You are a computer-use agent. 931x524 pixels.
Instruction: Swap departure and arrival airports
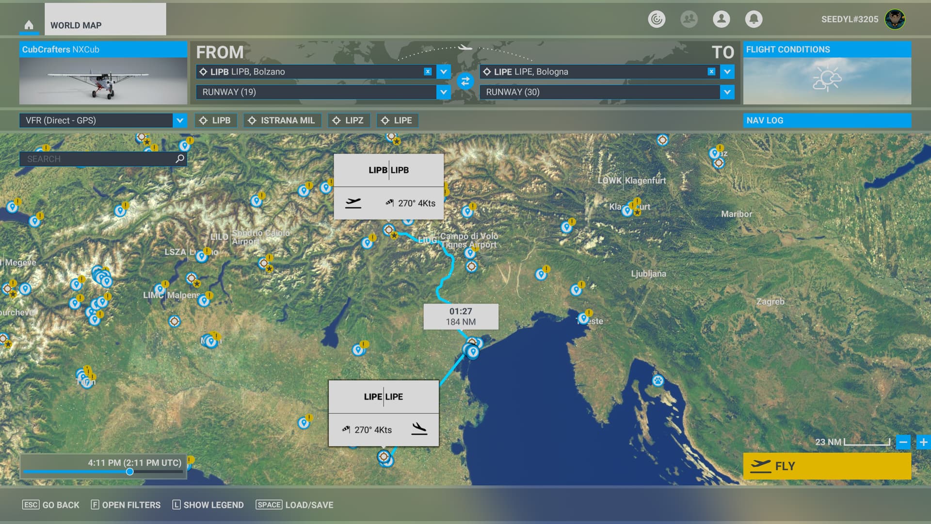coord(465,81)
